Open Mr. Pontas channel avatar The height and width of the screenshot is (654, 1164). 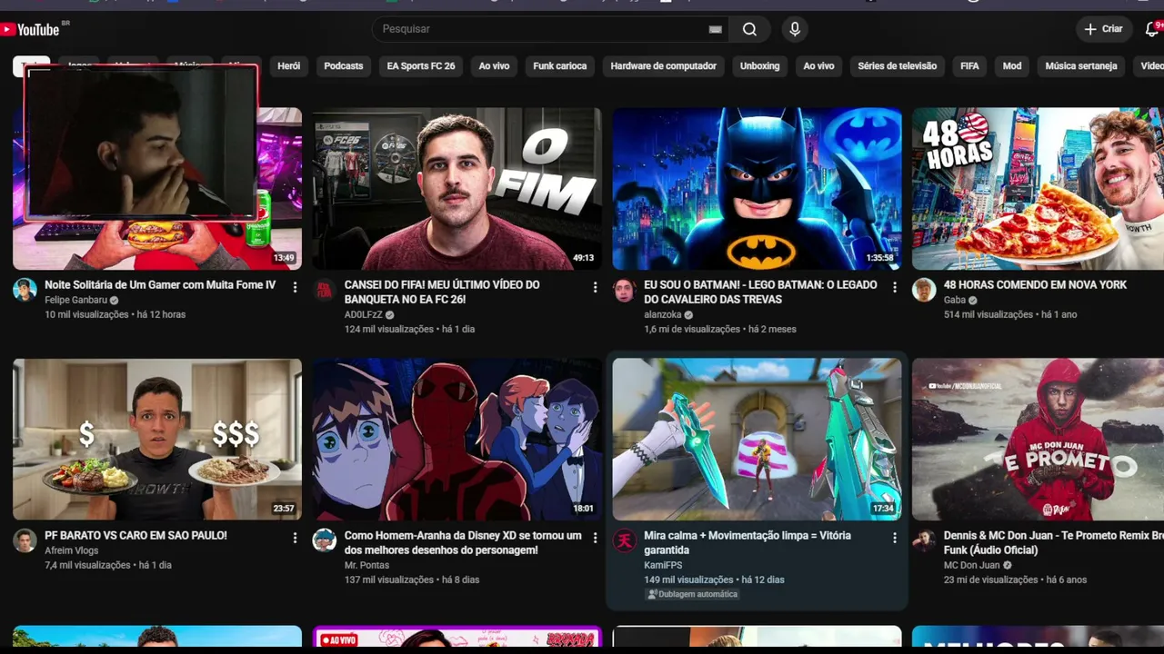click(x=325, y=540)
